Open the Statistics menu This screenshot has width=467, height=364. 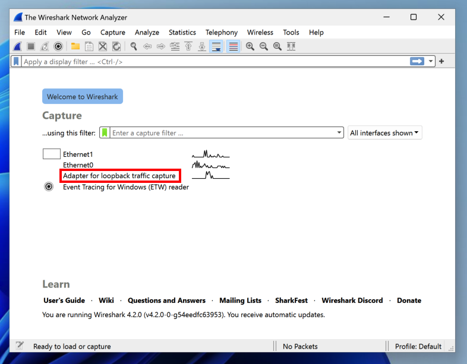coord(182,33)
